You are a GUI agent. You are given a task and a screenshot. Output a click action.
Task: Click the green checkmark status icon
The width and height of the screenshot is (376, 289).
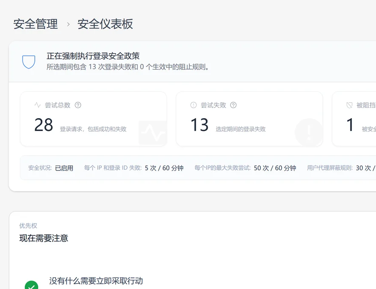31,285
